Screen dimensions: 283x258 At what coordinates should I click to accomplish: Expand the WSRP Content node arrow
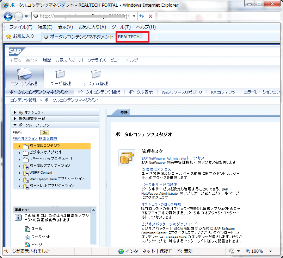click(x=19, y=173)
